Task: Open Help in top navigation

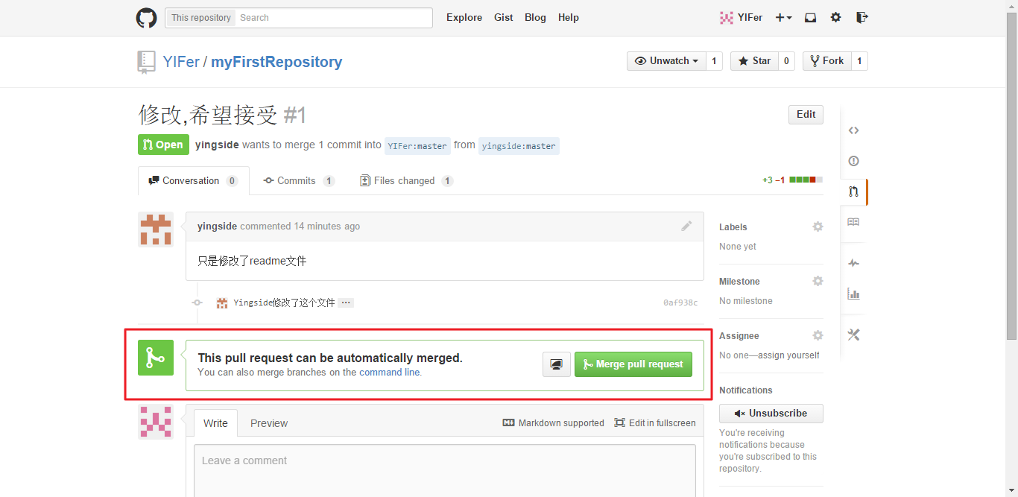Action: 569,18
